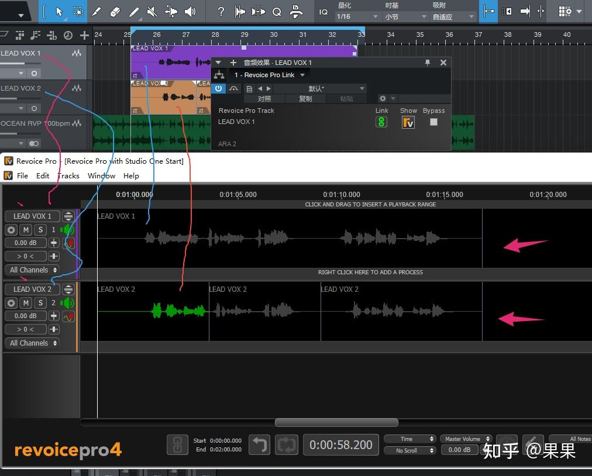This screenshot has width=592, height=476.
Task: Open the Tracks menu in Revoice Pro
Action: [x=68, y=175]
